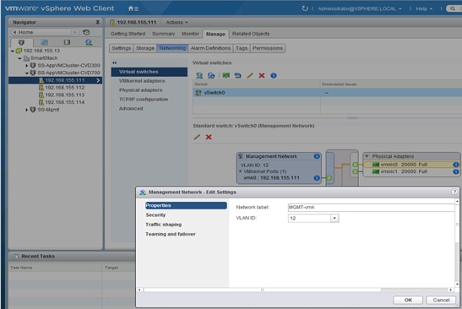The height and width of the screenshot is (309, 462).
Task: Click red X remove switch icon in toolbar
Action: pos(262,75)
